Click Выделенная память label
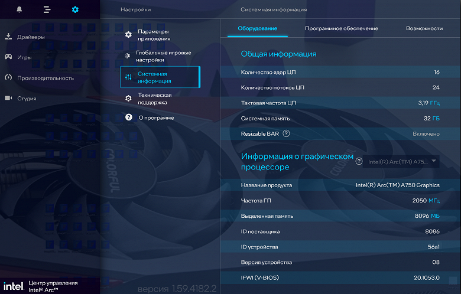The height and width of the screenshot is (294, 461). [267, 216]
